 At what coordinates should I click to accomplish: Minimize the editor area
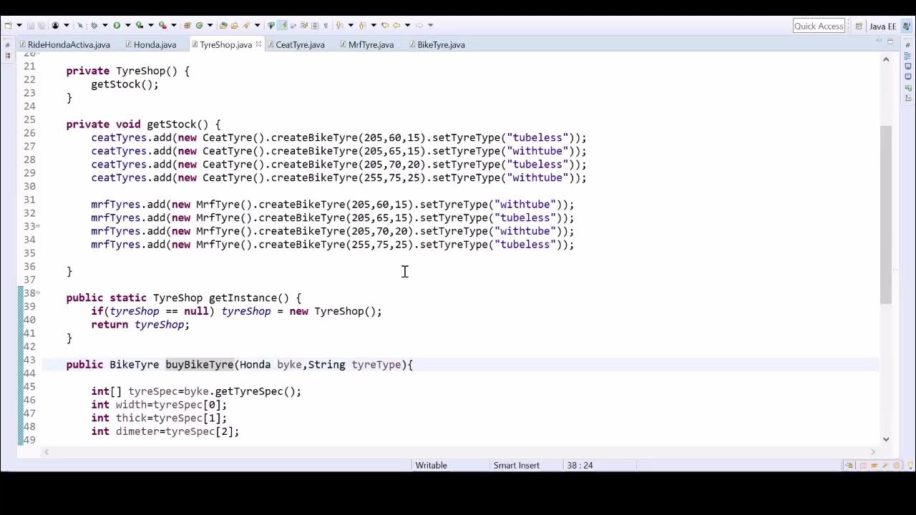(879, 41)
